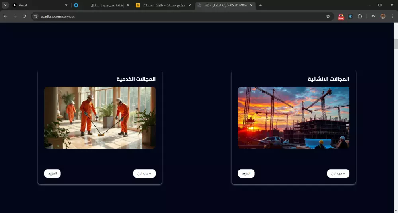Open the tab search dropdown arrow

(x=5, y=5)
